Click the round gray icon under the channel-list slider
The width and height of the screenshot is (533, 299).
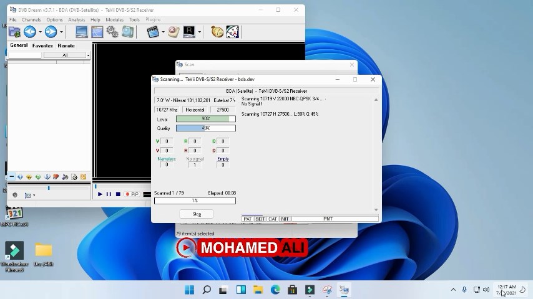pyautogui.click(x=14, y=195)
